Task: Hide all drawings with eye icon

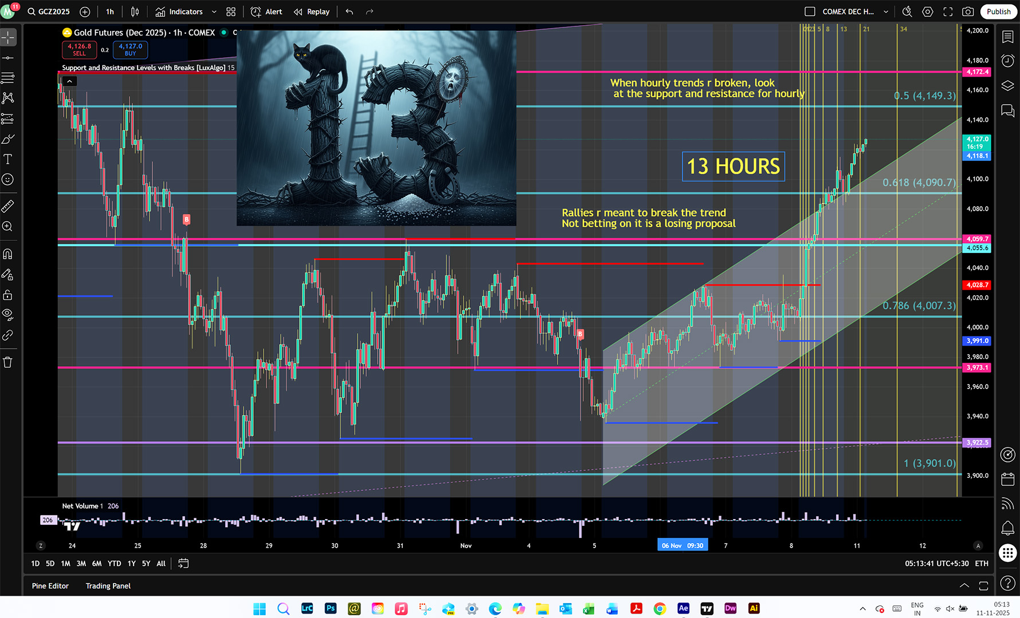Action: coord(8,314)
